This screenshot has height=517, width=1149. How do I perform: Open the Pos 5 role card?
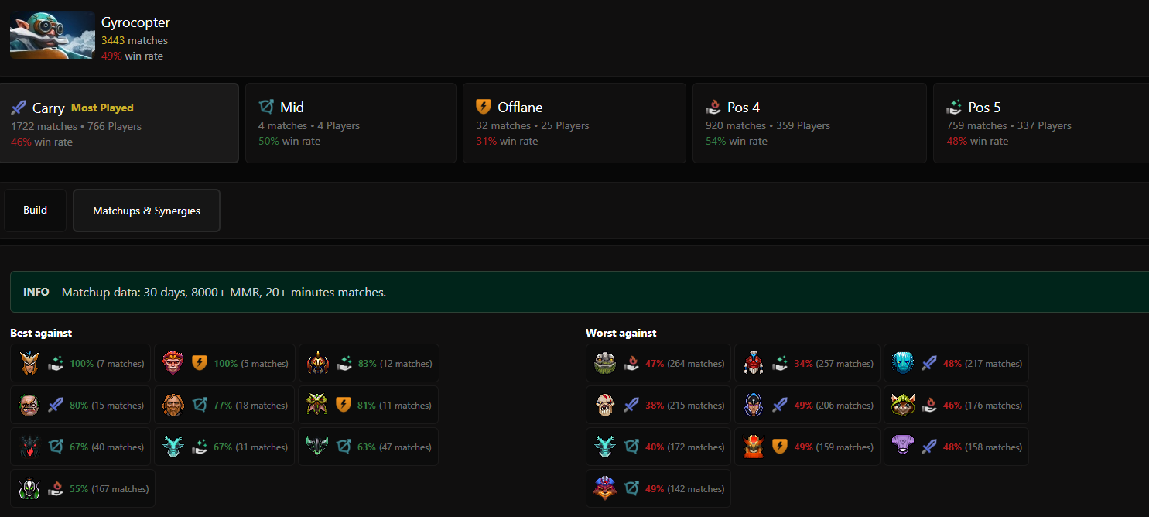tap(1041, 123)
